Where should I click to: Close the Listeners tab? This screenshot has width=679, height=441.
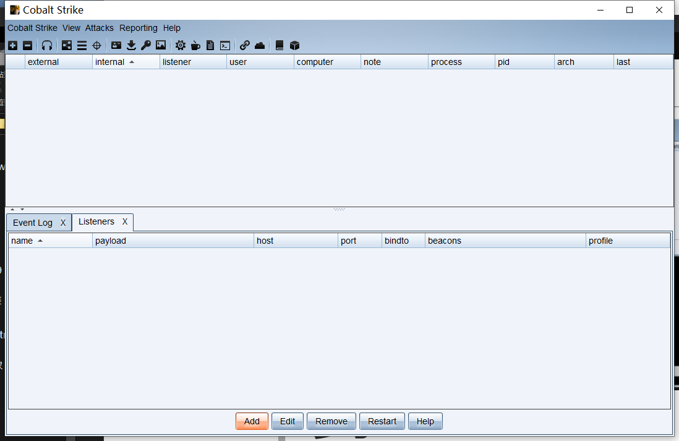tap(125, 221)
